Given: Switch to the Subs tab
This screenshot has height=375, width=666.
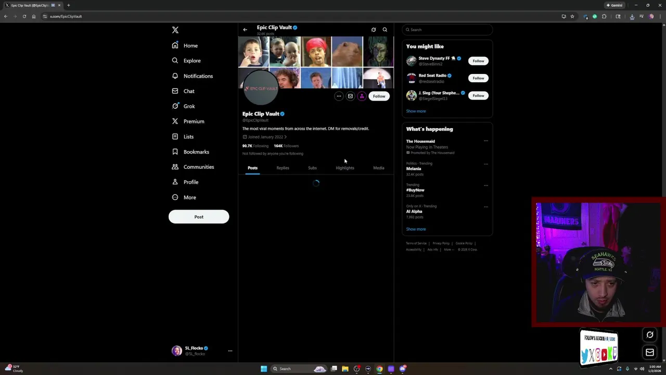Looking at the screenshot, I should point(312,168).
